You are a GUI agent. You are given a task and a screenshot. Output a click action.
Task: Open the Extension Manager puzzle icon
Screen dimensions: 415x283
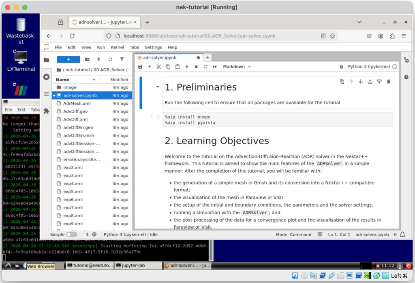pyautogui.click(x=46, y=111)
